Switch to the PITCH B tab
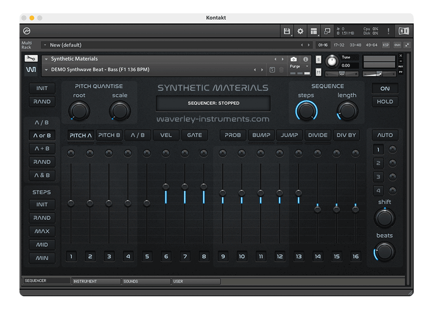 point(109,135)
